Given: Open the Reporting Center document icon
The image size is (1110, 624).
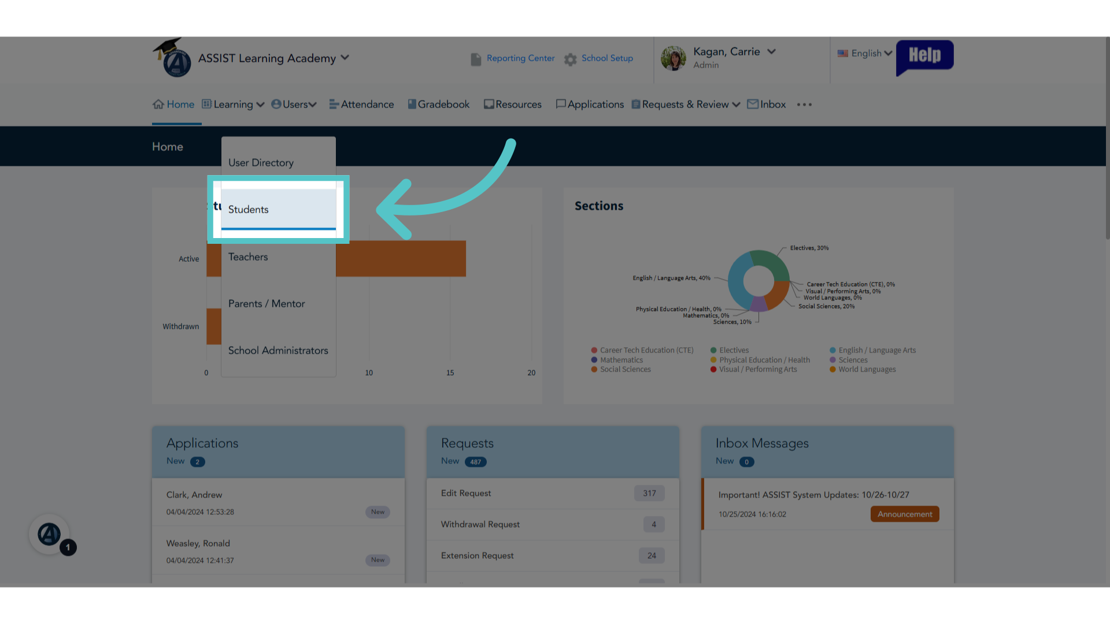Looking at the screenshot, I should pyautogui.click(x=476, y=59).
